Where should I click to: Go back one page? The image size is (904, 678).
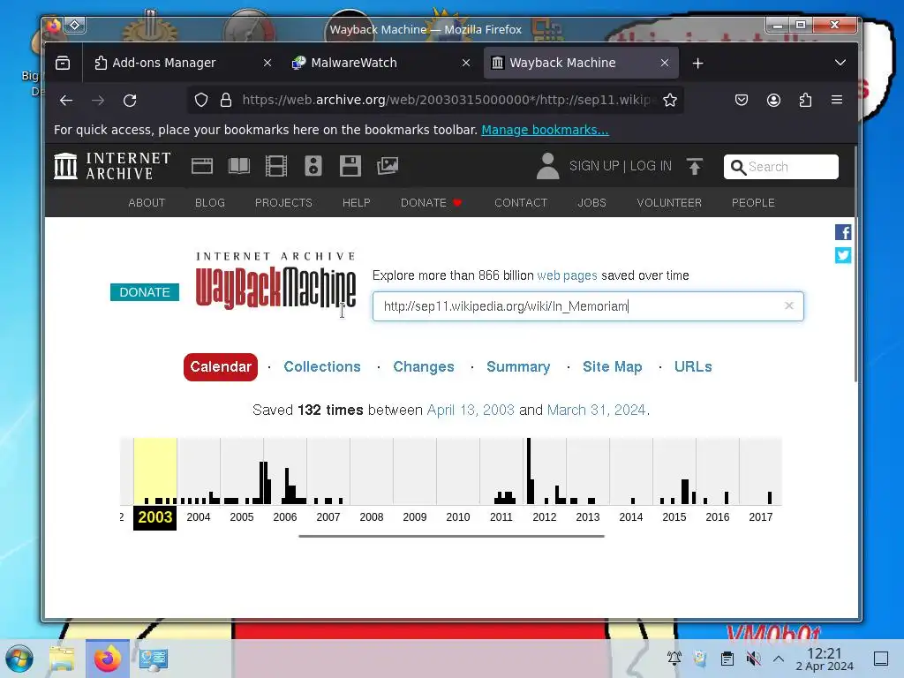click(66, 101)
